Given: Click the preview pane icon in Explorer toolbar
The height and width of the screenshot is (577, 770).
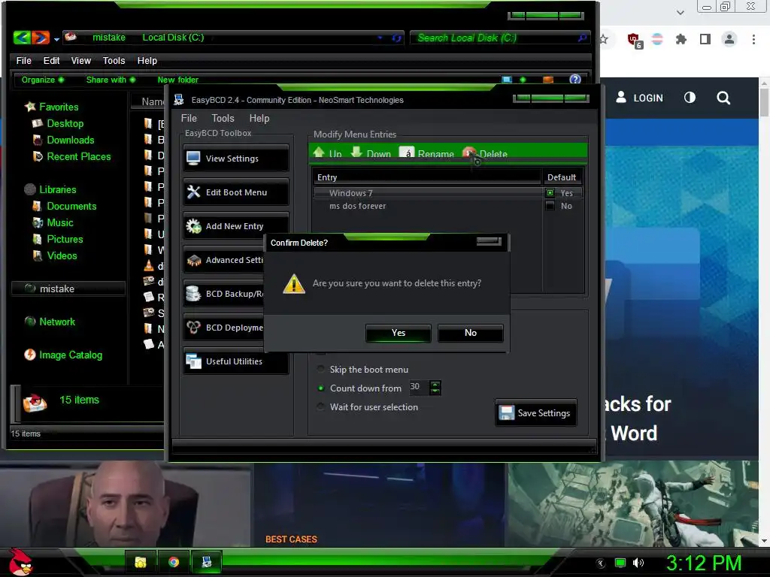Looking at the screenshot, I should coord(548,80).
